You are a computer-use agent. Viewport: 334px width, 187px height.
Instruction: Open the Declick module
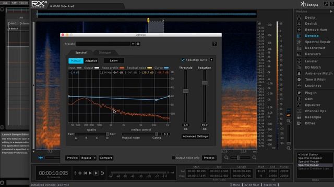click(x=311, y=23)
